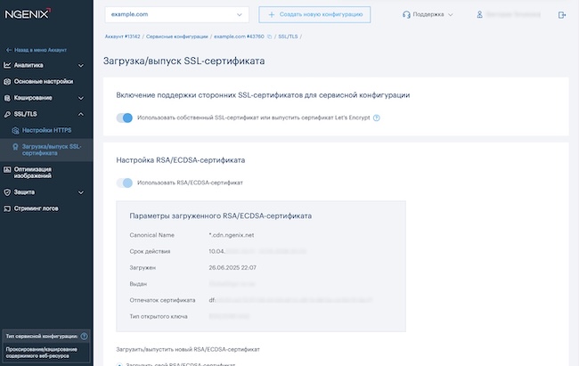This screenshot has width=579, height=366.
Task: Expand the Аналитика chevron
Action: [x=81, y=66]
